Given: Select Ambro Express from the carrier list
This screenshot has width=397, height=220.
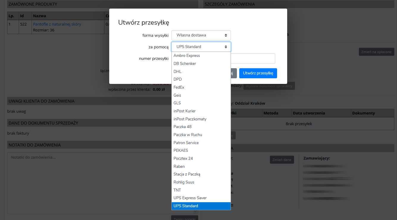Looking at the screenshot, I should pos(201,55).
